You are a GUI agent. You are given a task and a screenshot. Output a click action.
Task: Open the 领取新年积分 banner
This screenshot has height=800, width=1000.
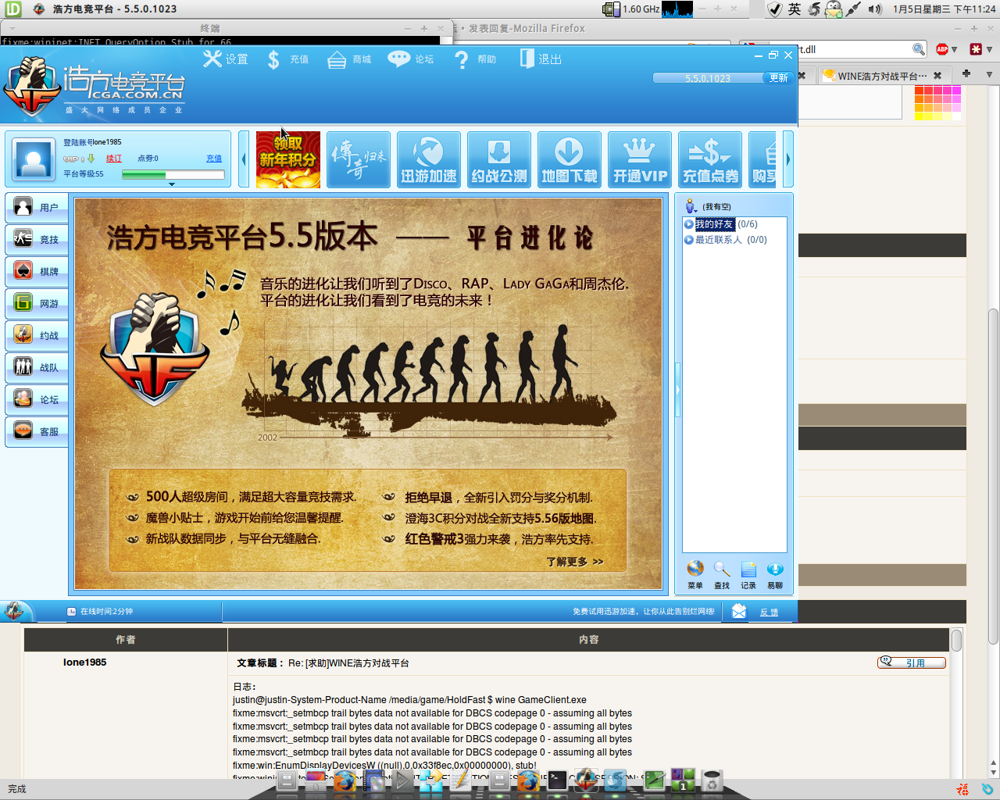pos(288,159)
